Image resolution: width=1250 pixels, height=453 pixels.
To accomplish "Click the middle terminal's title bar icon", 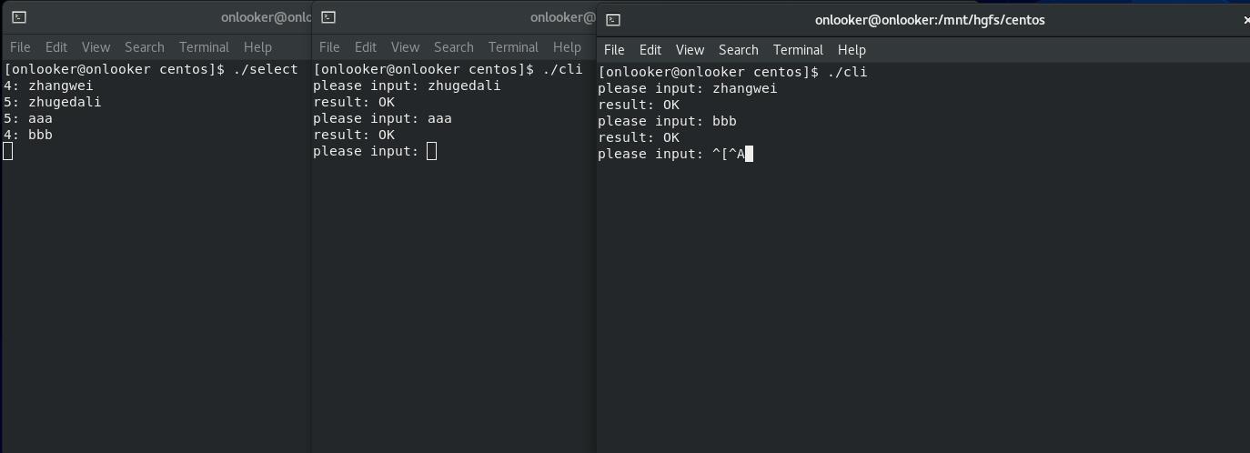I will pyautogui.click(x=328, y=17).
